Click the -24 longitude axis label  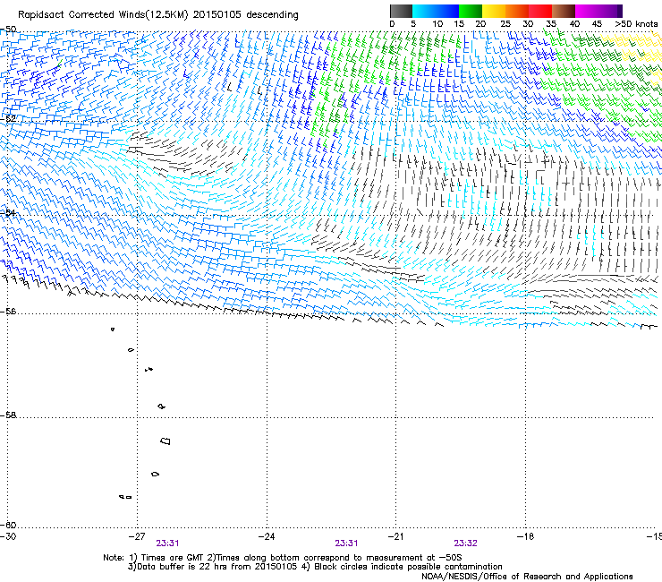267,536
